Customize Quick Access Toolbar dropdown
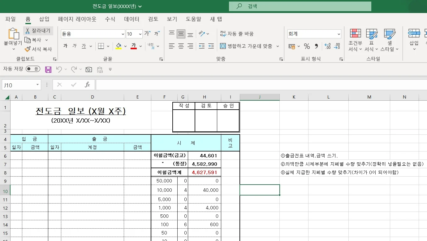 (110, 69)
